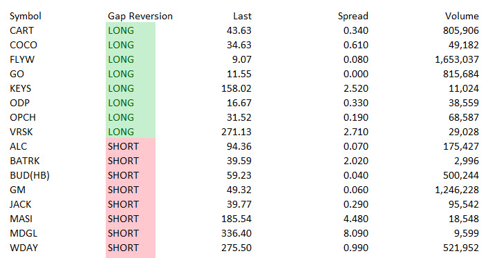Select the LONG cell for OPCH
This screenshot has height=258, width=488.
point(131,117)
